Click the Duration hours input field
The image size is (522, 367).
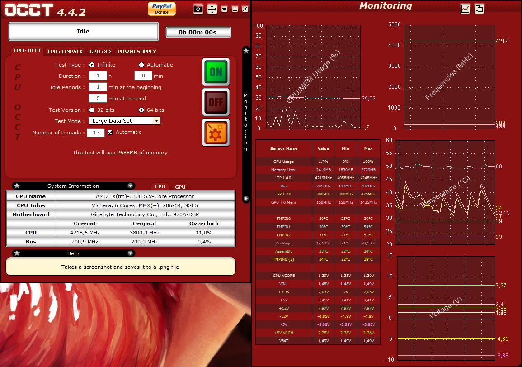[98, 76]
